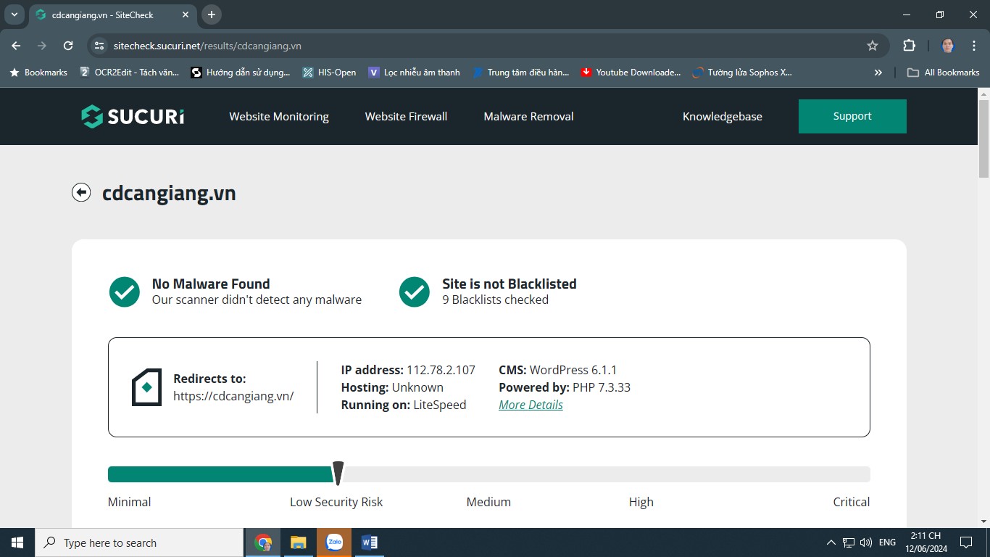Show more bookmarks via double chevron

tap(878, 73)
